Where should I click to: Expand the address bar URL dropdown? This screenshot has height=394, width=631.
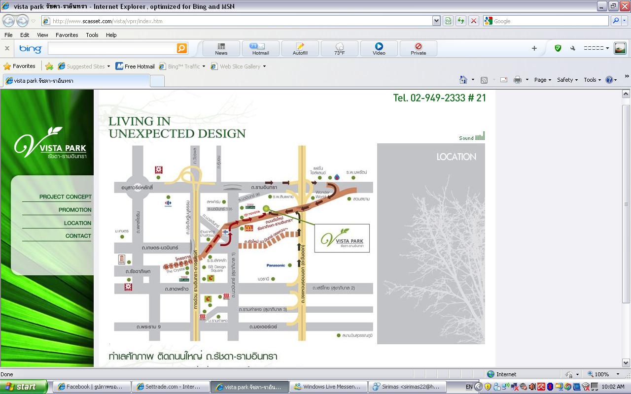[436, 21]
